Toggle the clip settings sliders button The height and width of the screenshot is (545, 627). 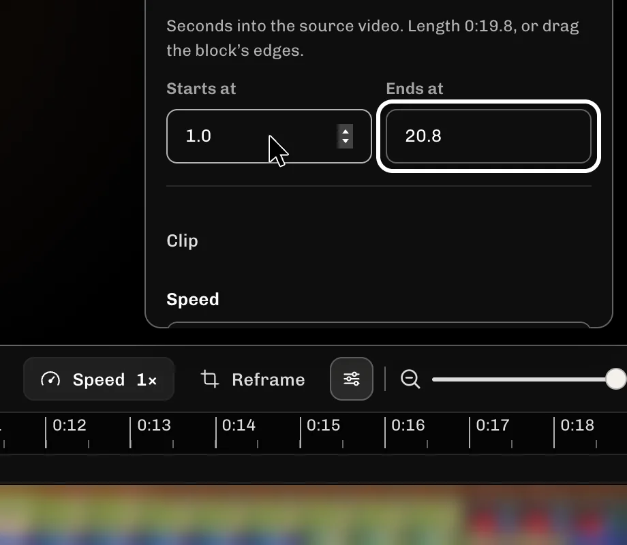[x=352, y=379]
